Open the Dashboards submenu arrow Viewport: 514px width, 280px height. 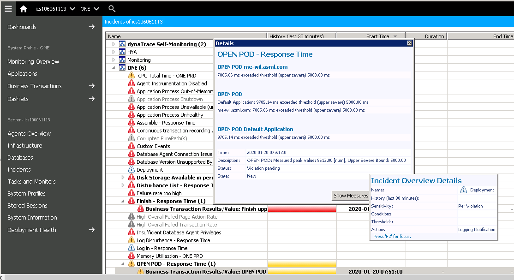pyautogui.click(x=92, y=27)
